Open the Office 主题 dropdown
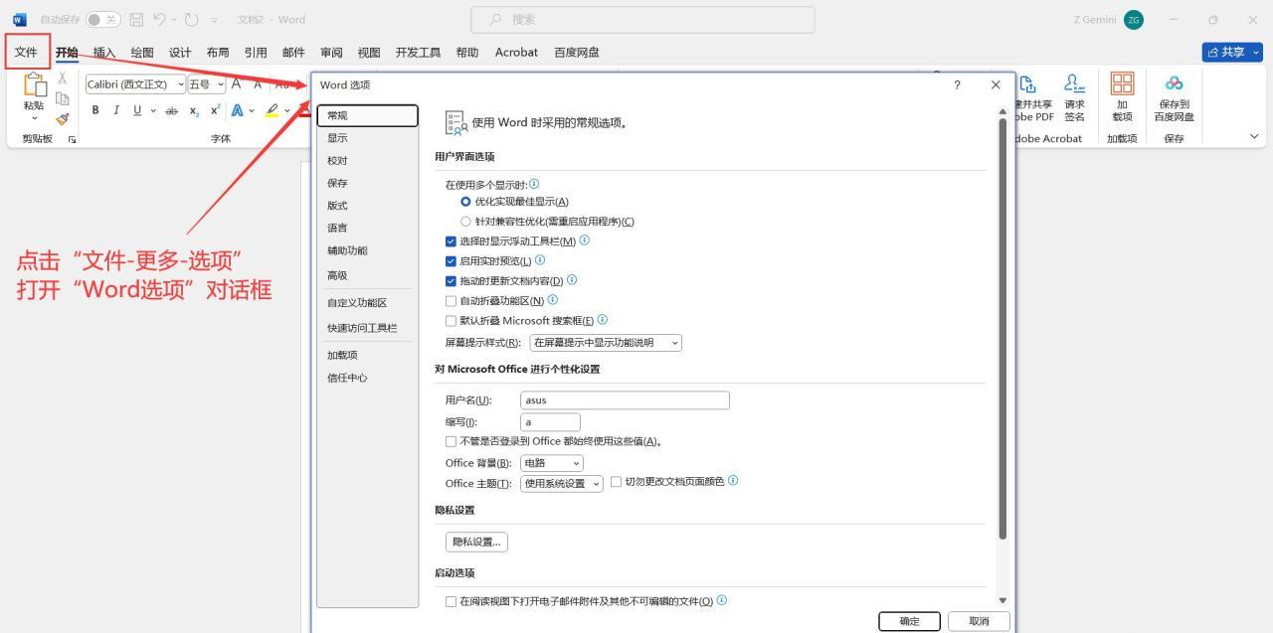Viewport: 1273px width, 633px height. click(562, 484)
